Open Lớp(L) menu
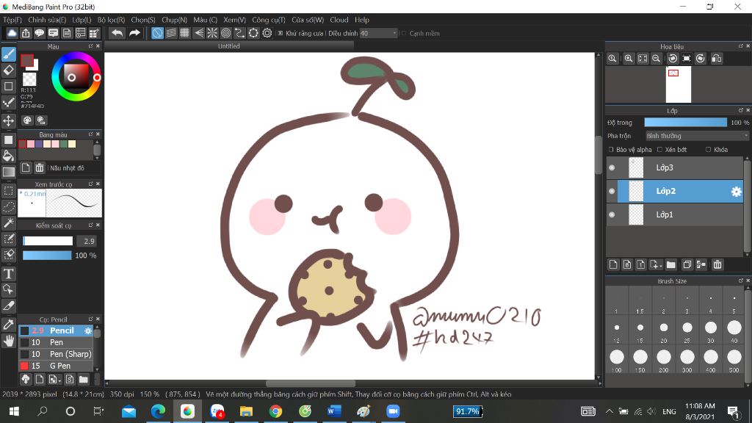Screen dimensions: 752x423 (x=82, y=20)
